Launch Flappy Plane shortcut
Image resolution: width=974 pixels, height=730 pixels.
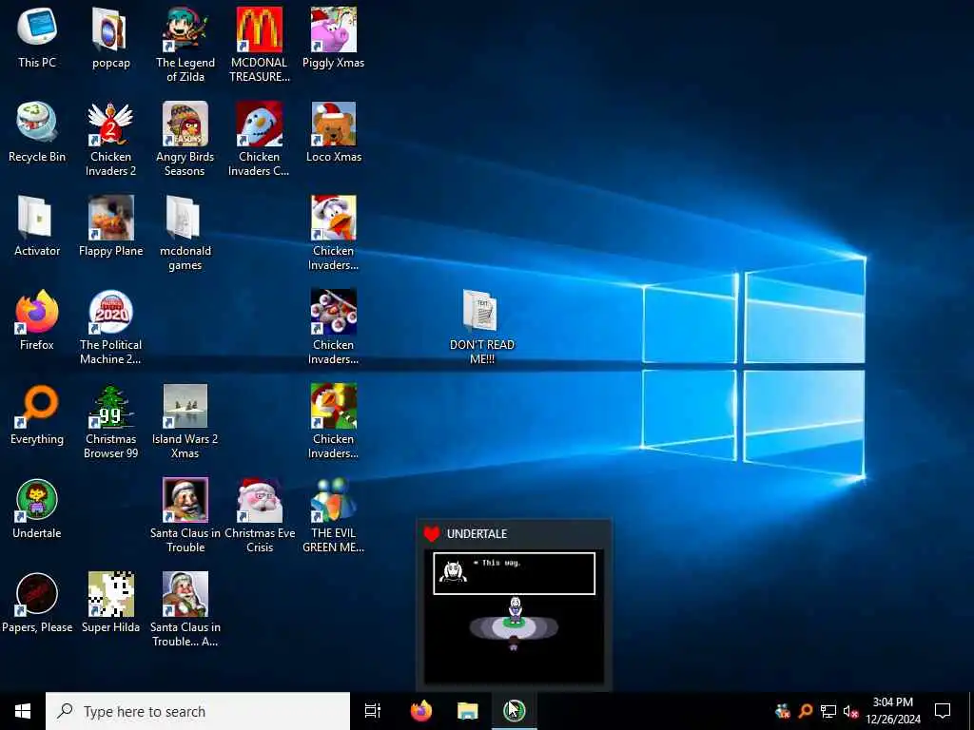110,226
